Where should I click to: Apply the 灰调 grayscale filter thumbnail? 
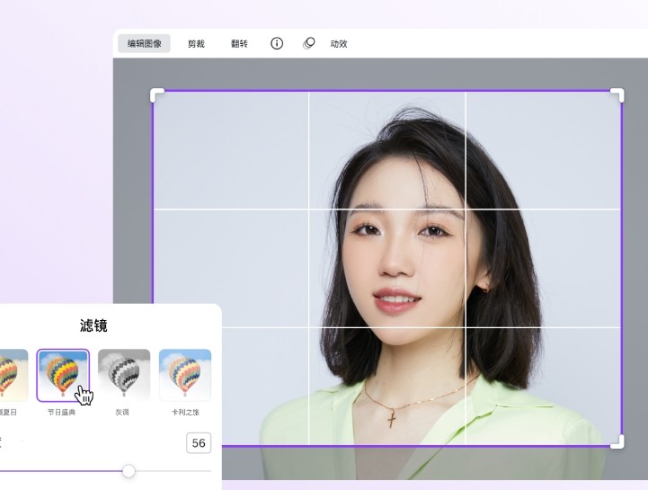tap(124, 374)
